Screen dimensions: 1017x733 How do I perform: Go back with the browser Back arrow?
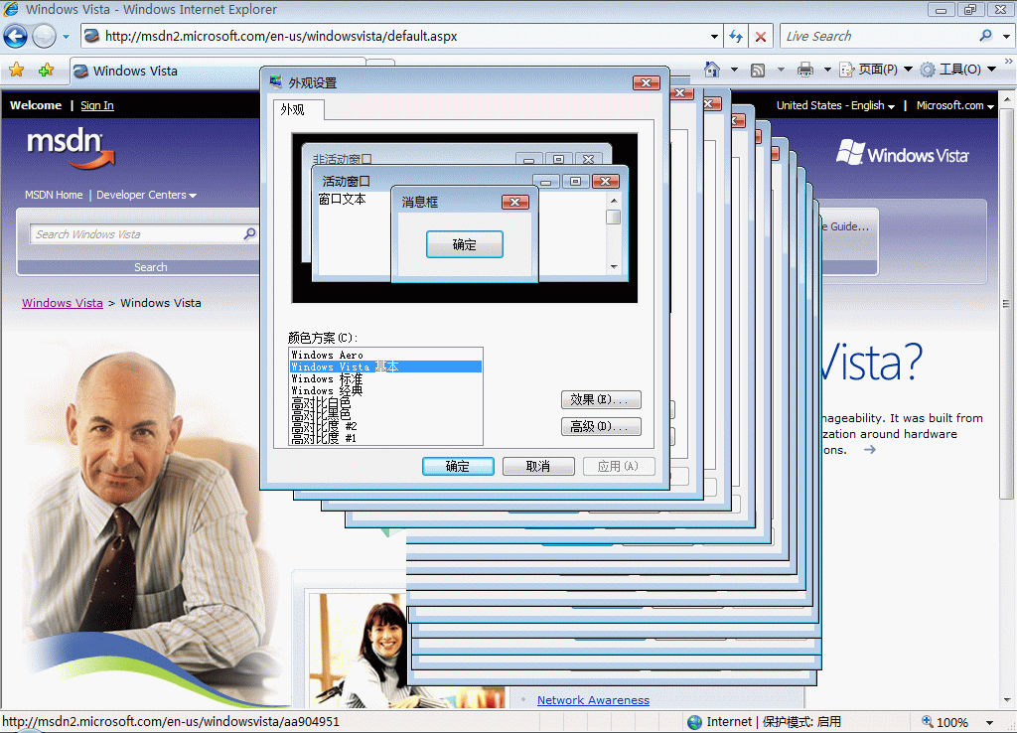coord(16,37)
